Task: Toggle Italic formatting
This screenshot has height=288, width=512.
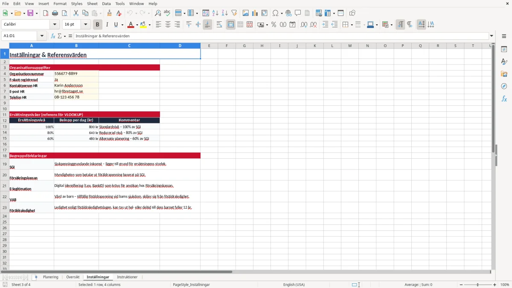Action: pyautogui.click(x=107, y=25)
